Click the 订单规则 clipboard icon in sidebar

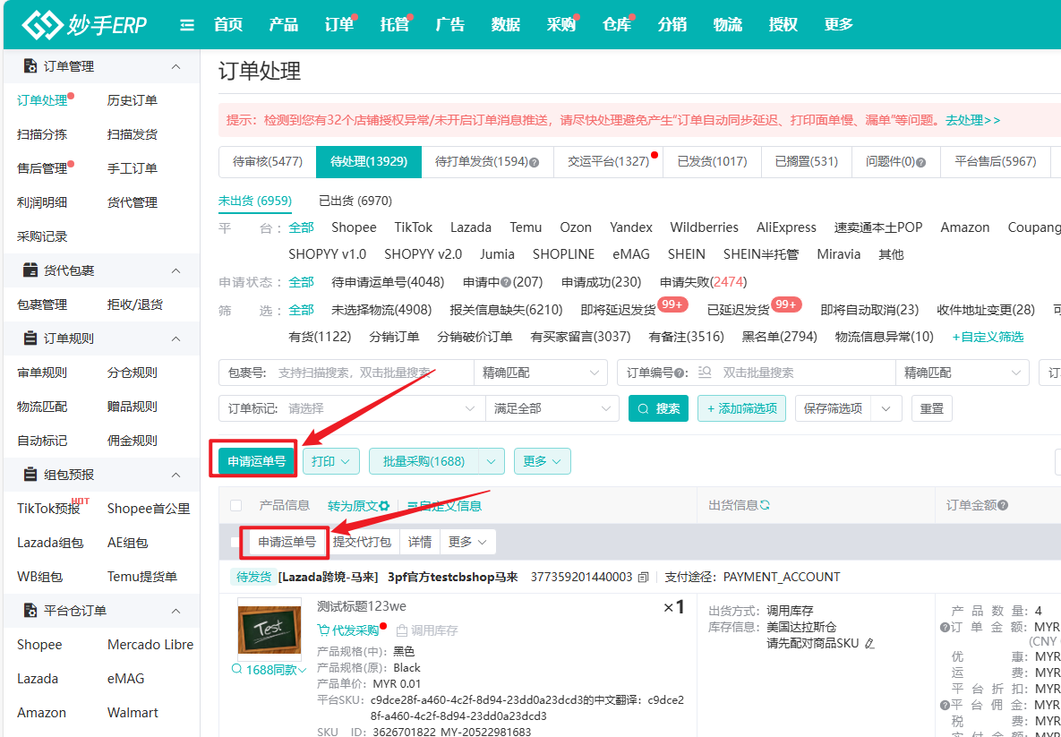point(30,338)
